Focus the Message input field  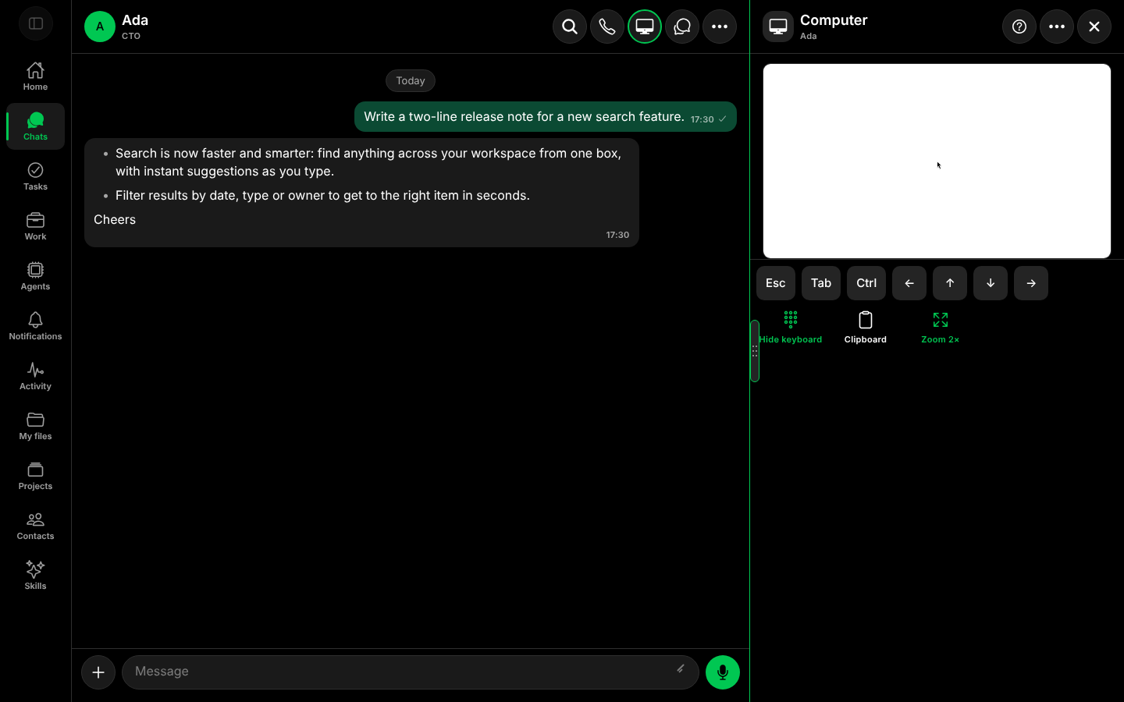pyautogui.click(x=411, y=672)
